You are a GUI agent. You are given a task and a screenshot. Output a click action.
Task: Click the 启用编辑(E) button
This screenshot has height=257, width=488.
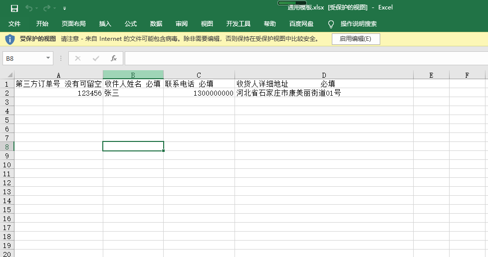point(355,39)
